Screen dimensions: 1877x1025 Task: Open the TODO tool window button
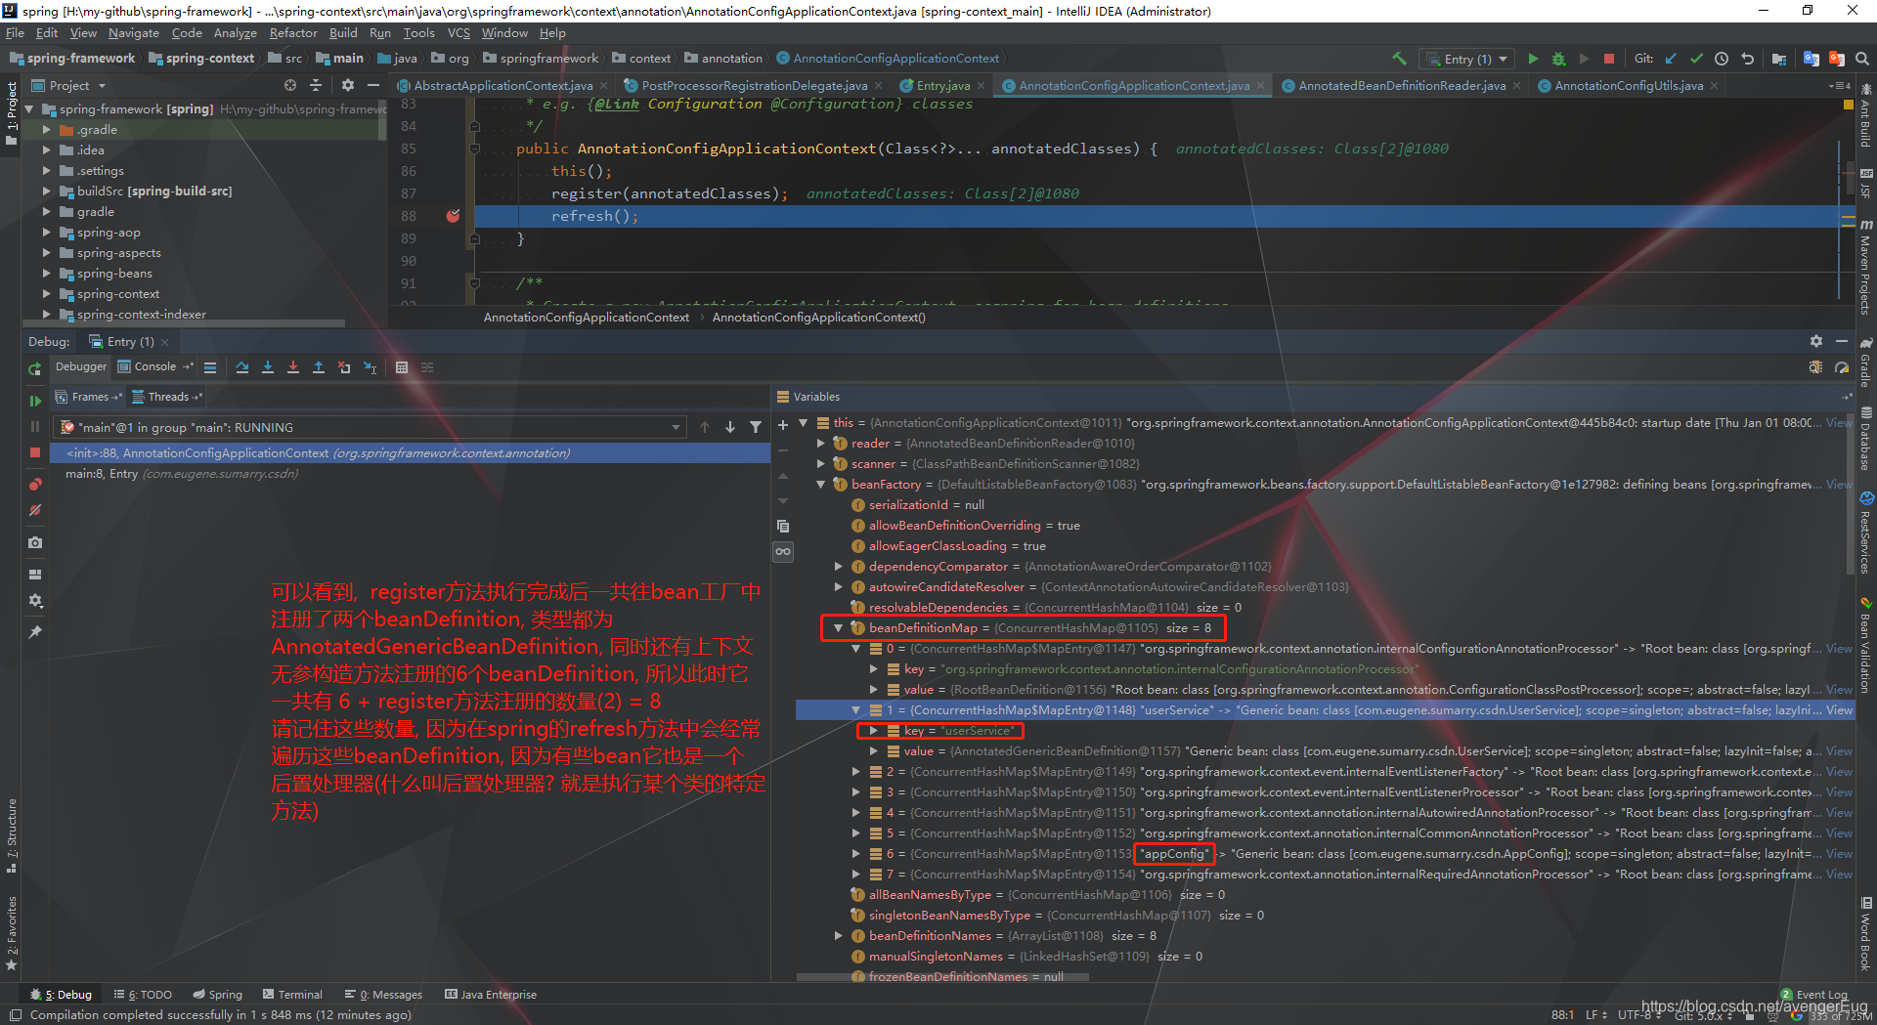pos(143,995)
